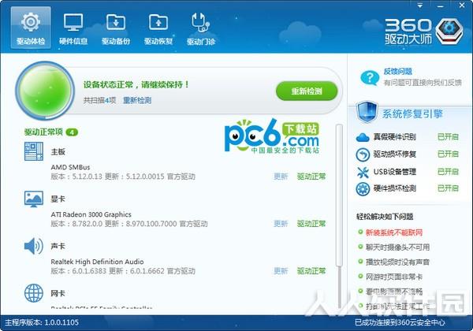
Task: Open the 驱动门诊 stethoscope tab
Action: 201,28
